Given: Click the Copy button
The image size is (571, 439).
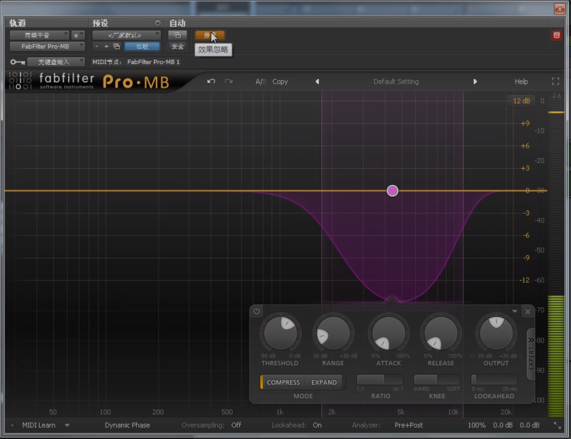Looking at the screenshot, I should [280, 81].
